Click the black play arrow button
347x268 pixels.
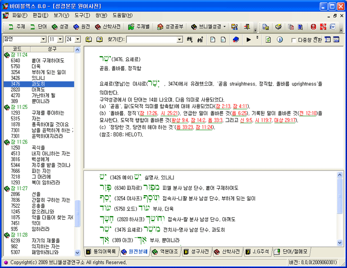point(248,40)
